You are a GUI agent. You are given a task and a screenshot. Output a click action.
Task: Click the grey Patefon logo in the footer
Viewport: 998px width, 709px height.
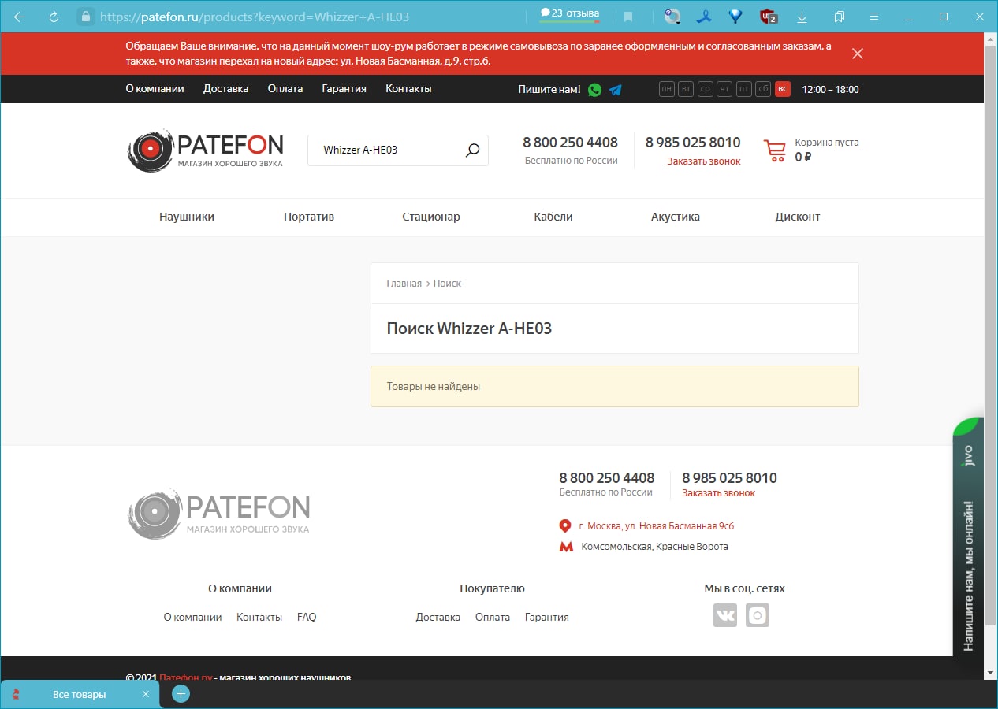219,514
